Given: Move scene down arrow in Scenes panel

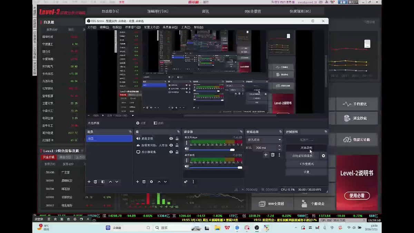Looking at the screenshot, I should (x=117, y=182).
